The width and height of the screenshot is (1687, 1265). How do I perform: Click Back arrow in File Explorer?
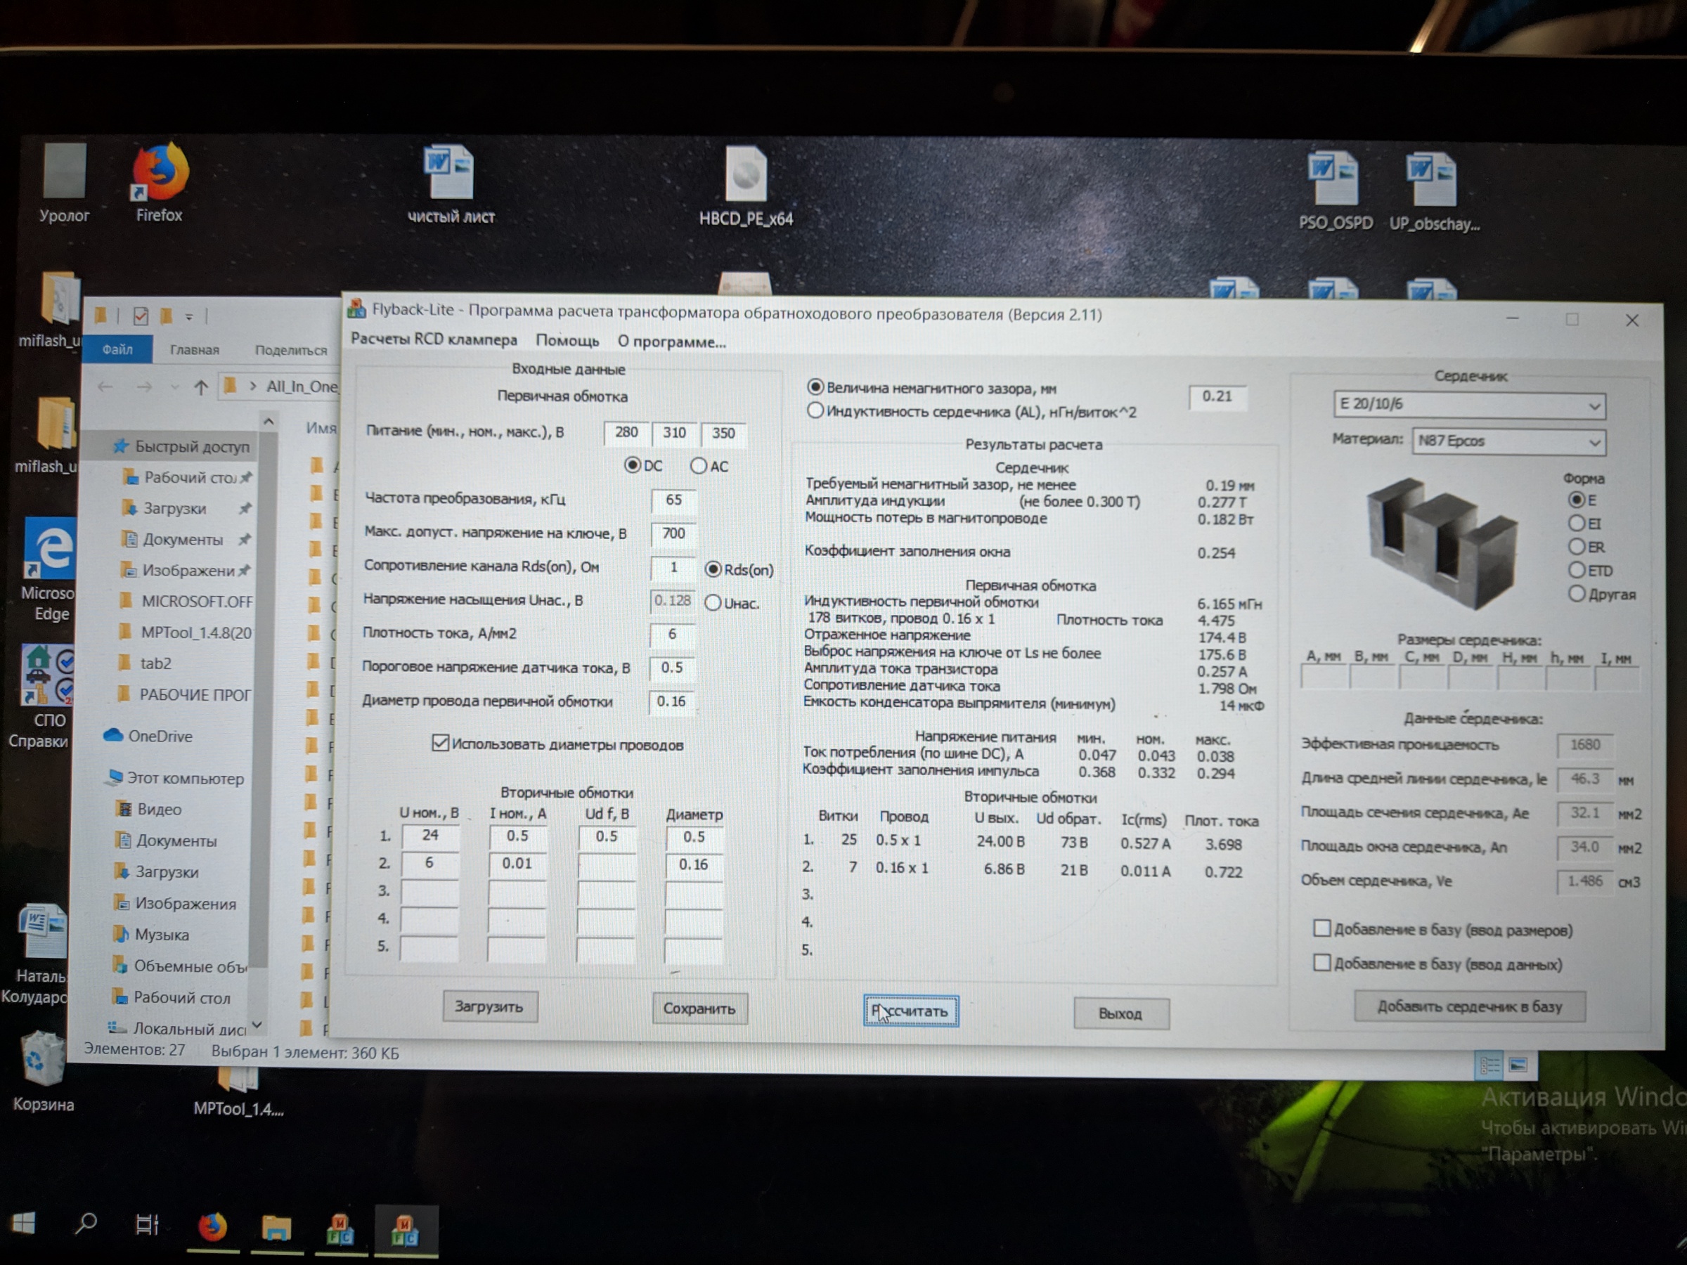tap(105, 387)
